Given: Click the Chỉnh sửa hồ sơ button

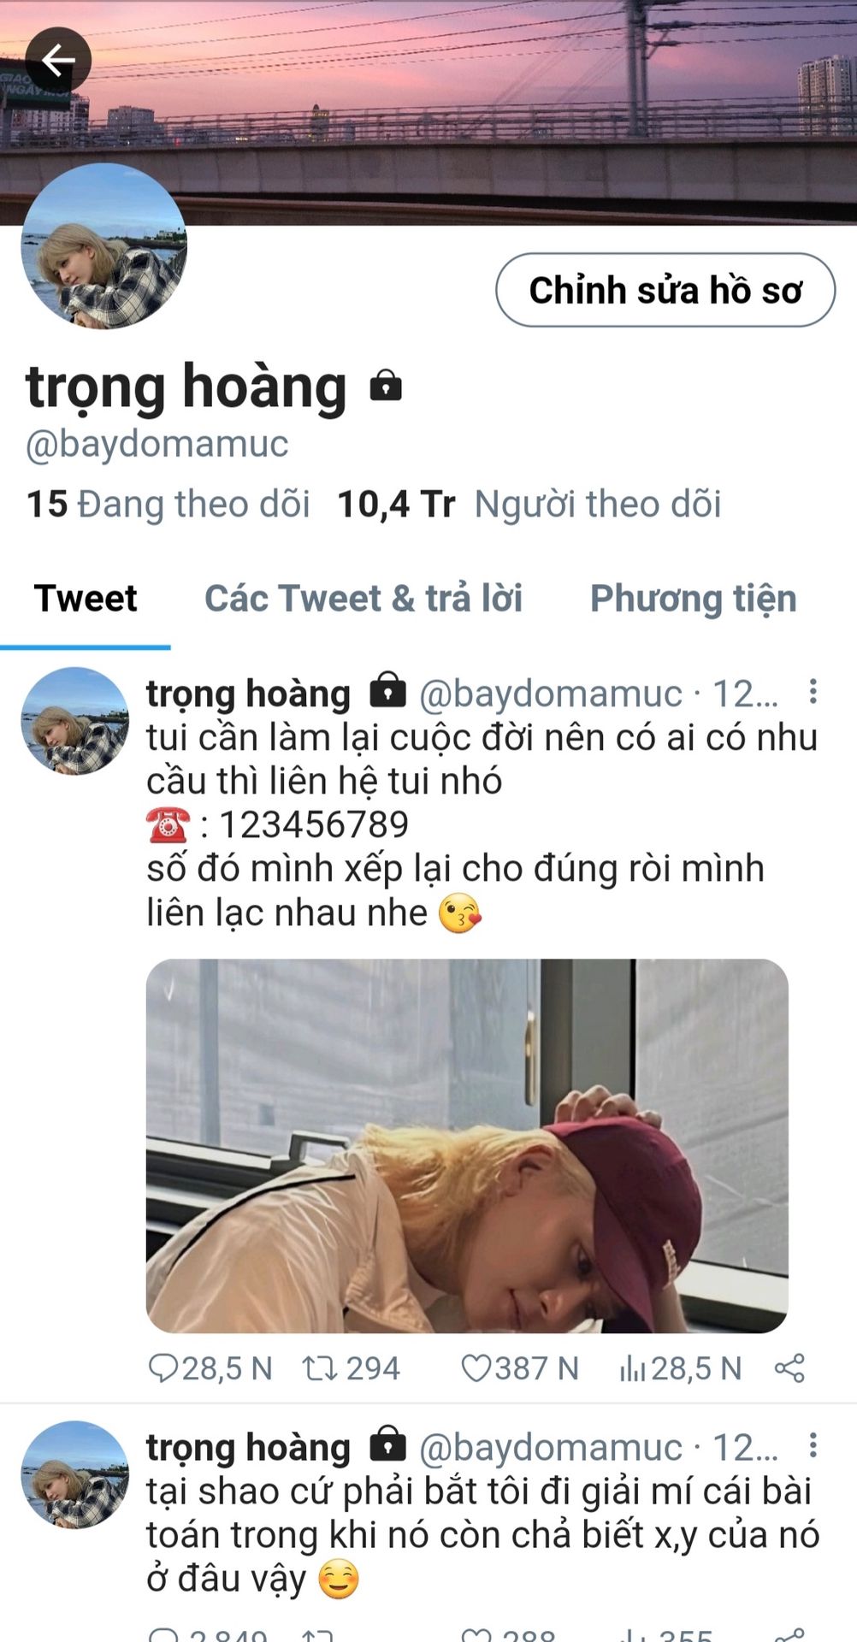Looking at the screenshot, I should (665, 290).
